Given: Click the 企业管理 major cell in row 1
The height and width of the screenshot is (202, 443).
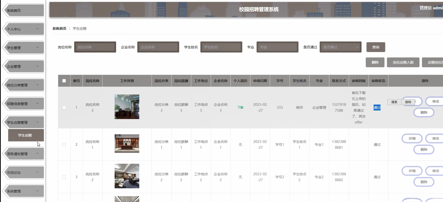Looking at the screenshot, I should pyautogui.click(x=319, y=108).
